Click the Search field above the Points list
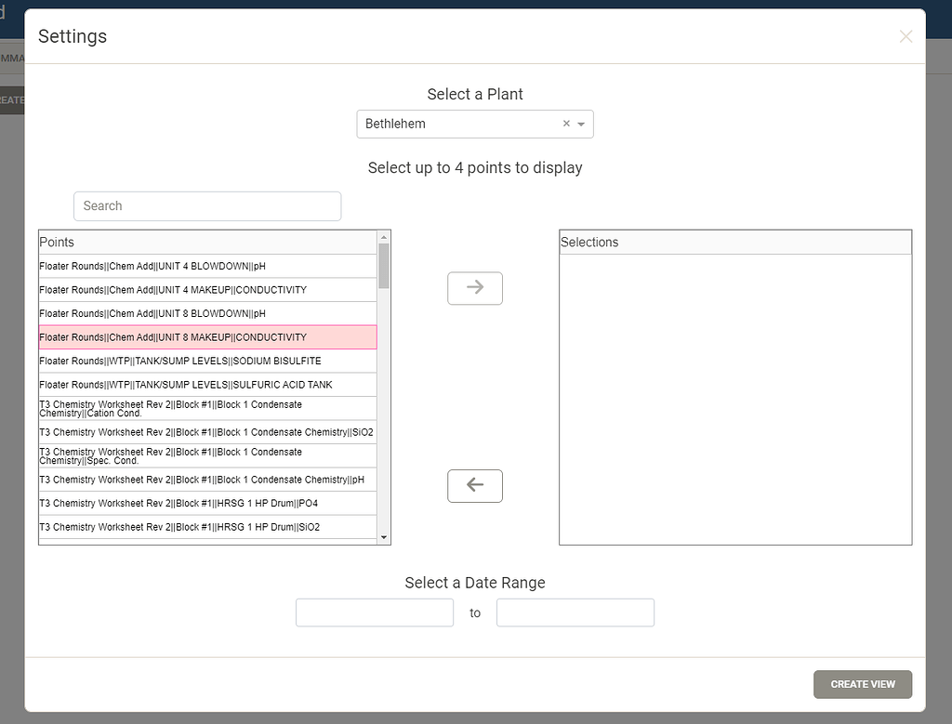This screenshot has height=724, width=952. pyautogui.click(x=206, y=205)
